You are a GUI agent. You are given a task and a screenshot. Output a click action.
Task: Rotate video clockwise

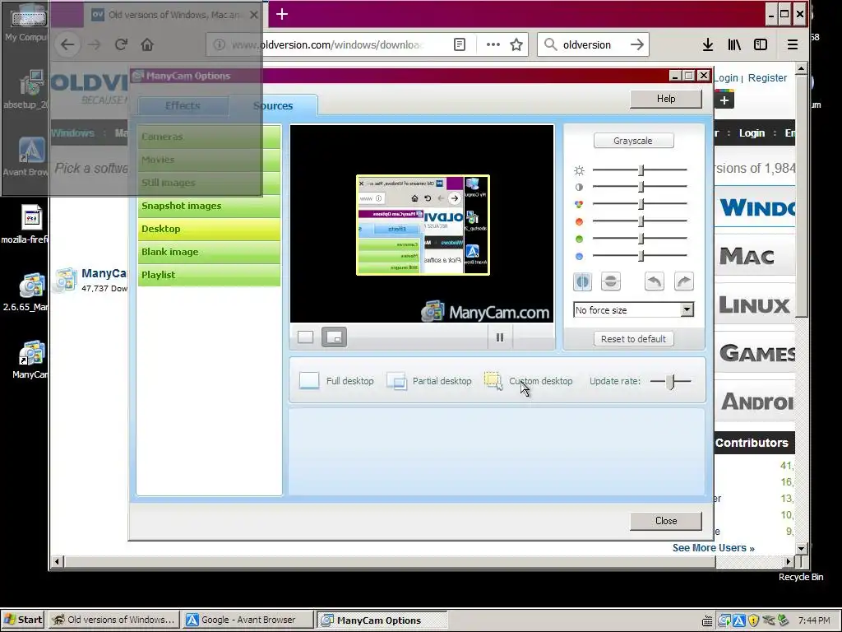[x=683, y=281]
